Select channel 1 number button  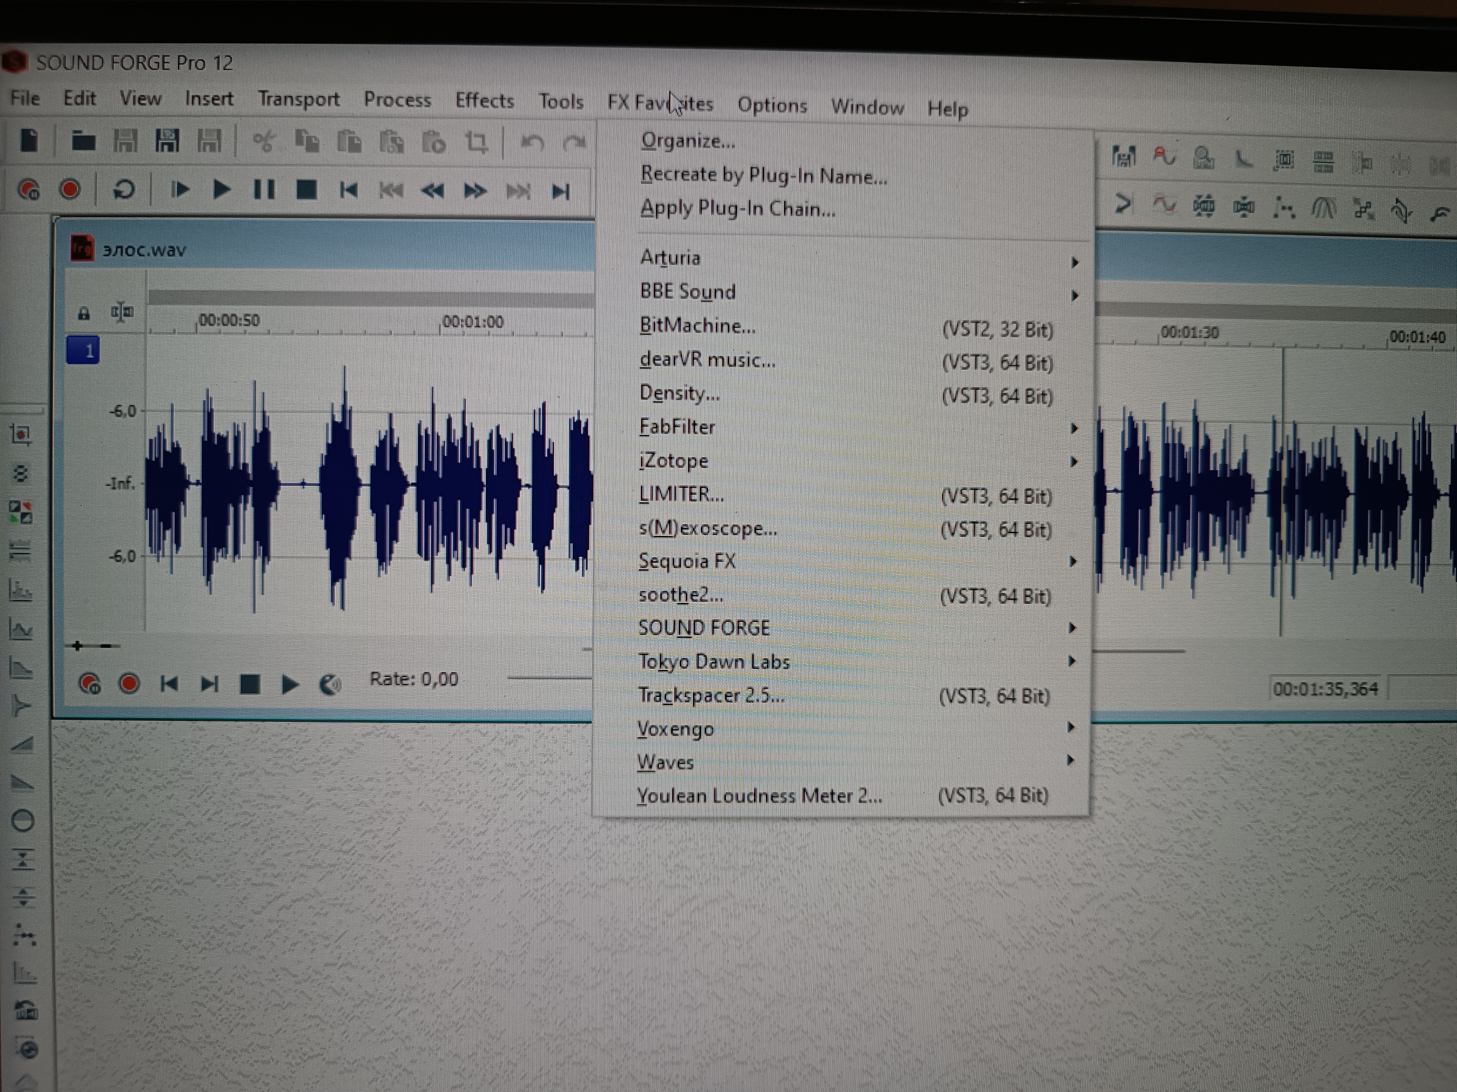[x=84, y=350]
